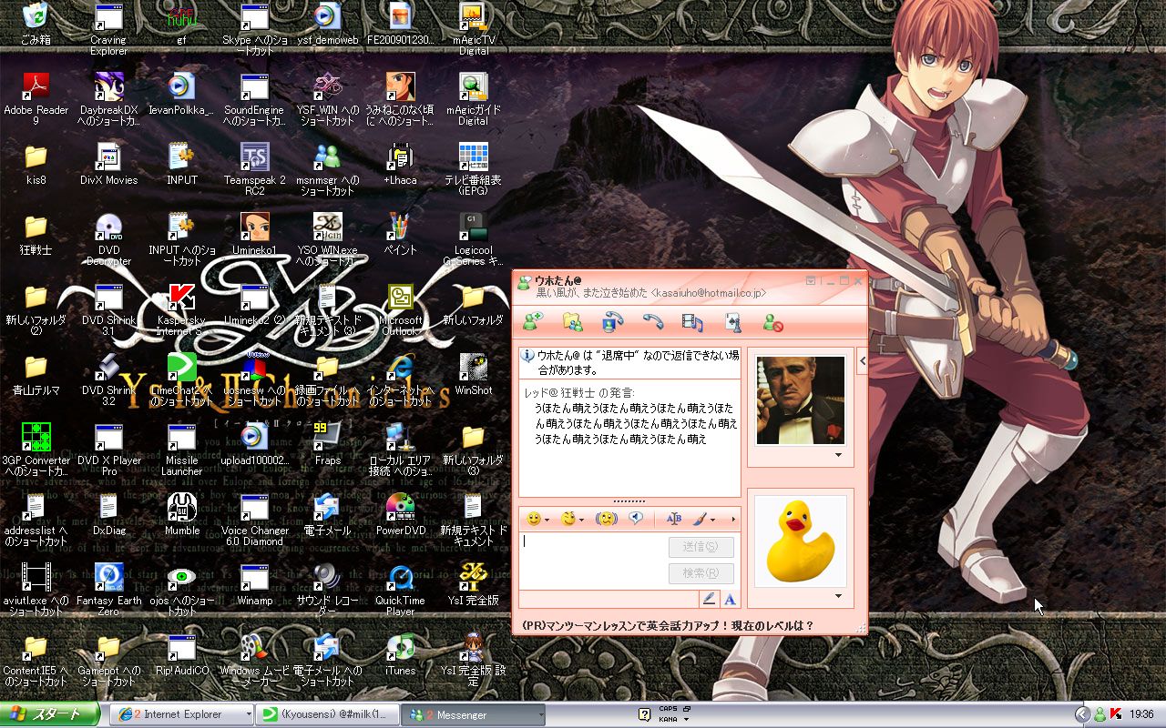
Task: Click the voice call phone icon
Action: click(x=653, y=320)
